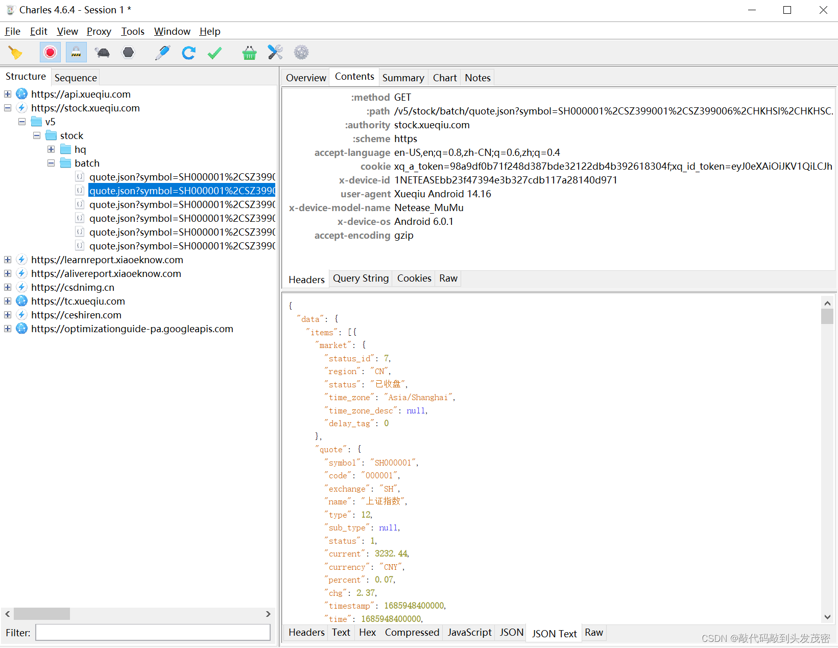Open Settings gear icon in toolbar
This screenshot has width=838, height=648.
click(x=301, y=52)
